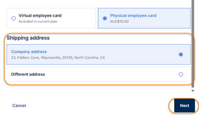The width and height of the screenshot is (199, 115).
Task: Click the 'Different address' label
Action: pos(28,74)
